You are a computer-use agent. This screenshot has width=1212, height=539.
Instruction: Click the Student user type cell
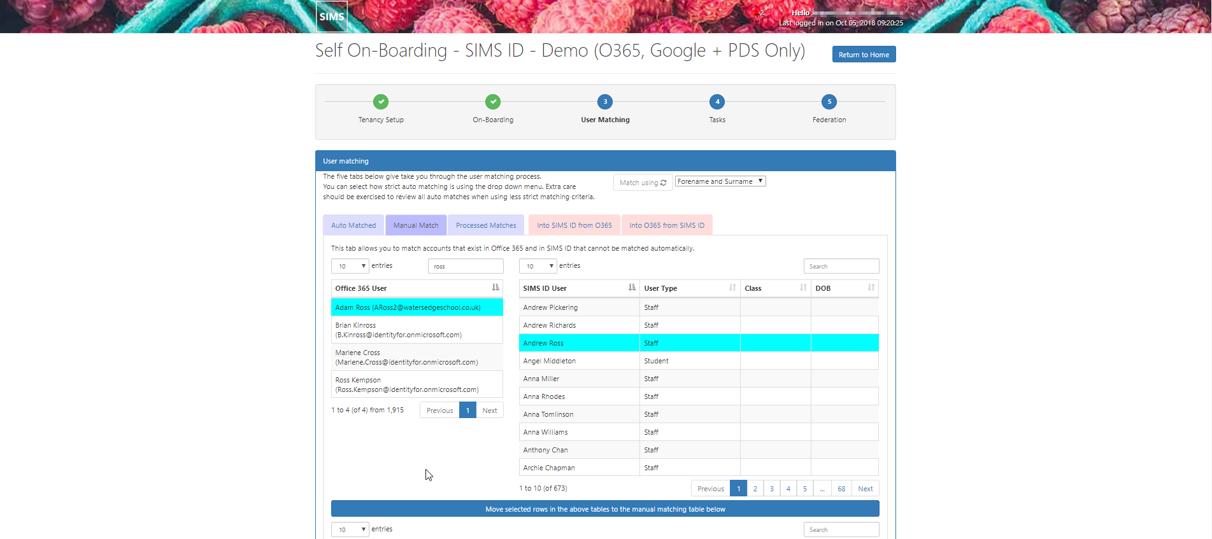tap(690, 361)
